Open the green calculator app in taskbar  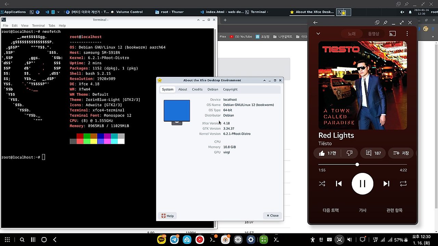(263, 240)
